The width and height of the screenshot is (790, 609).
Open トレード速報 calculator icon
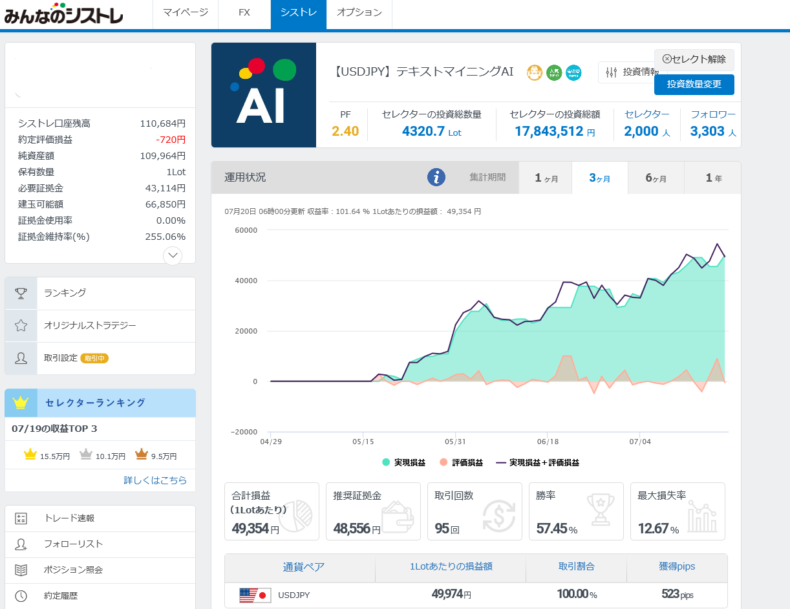point(21,518)
